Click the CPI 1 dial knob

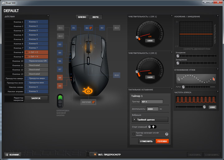[137, 37]
